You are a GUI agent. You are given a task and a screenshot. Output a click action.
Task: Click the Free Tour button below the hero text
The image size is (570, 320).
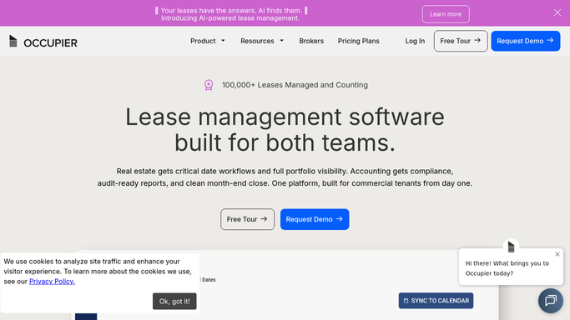pyautogui.click(x=247, y=219)
